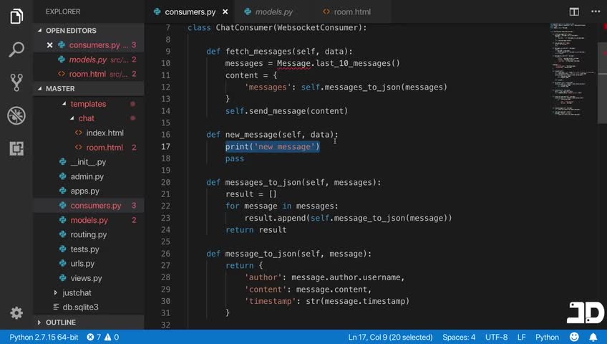This screenshot has width=607, height=344.
Task: Switch to the room.html tab
Action: (351, 12)
